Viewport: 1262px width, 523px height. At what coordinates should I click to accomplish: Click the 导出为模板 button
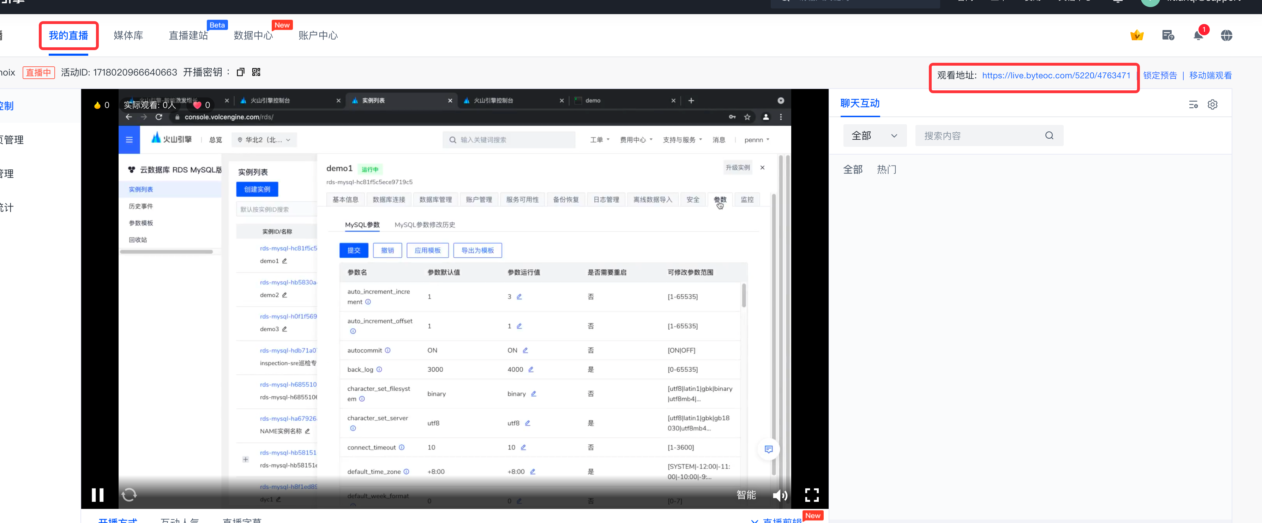pos(477,250)
